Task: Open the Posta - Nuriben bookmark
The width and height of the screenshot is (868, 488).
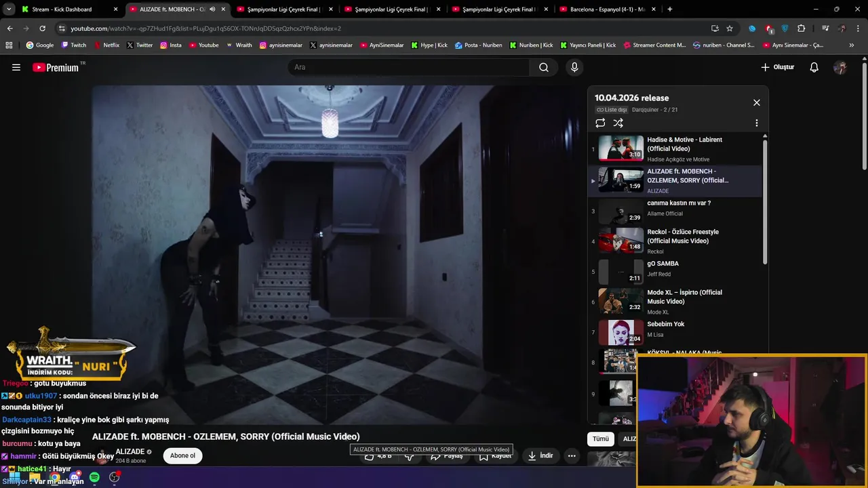Action: pyautogui.click(x=479, y=45)
